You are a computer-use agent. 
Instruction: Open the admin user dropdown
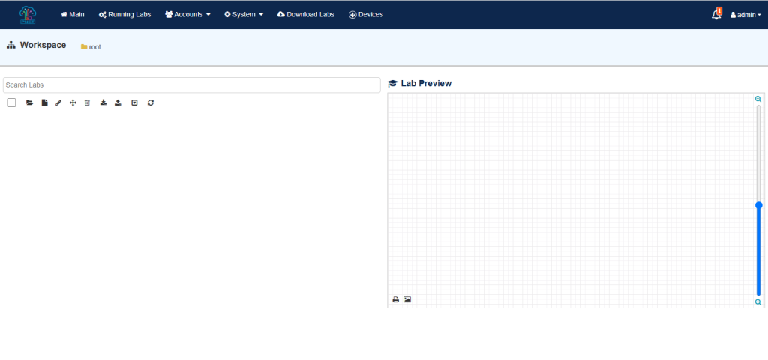coord(745,14)
